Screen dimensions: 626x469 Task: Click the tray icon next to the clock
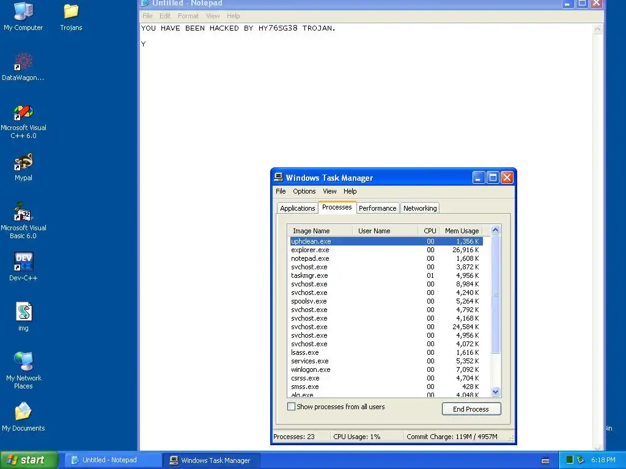pyautogui.click(x=581, y=460)
